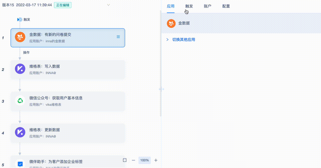Viewport: 321px width, 168px height.
Task: Select the 金数据 app icon in step 1
Action: 20,37
